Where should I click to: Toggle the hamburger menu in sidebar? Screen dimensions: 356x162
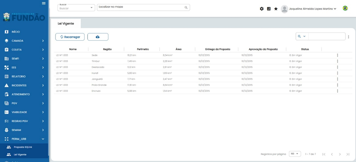(x=44, y=3)
